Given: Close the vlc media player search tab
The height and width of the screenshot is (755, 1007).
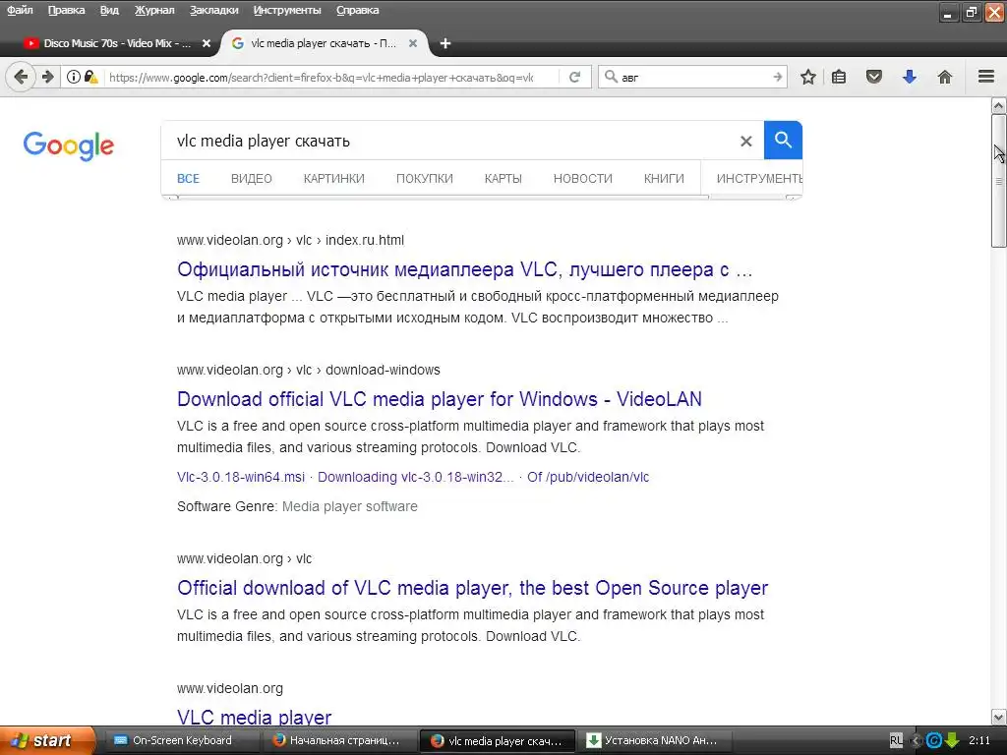Looking at the screenshot, I should tap(413, 43).
